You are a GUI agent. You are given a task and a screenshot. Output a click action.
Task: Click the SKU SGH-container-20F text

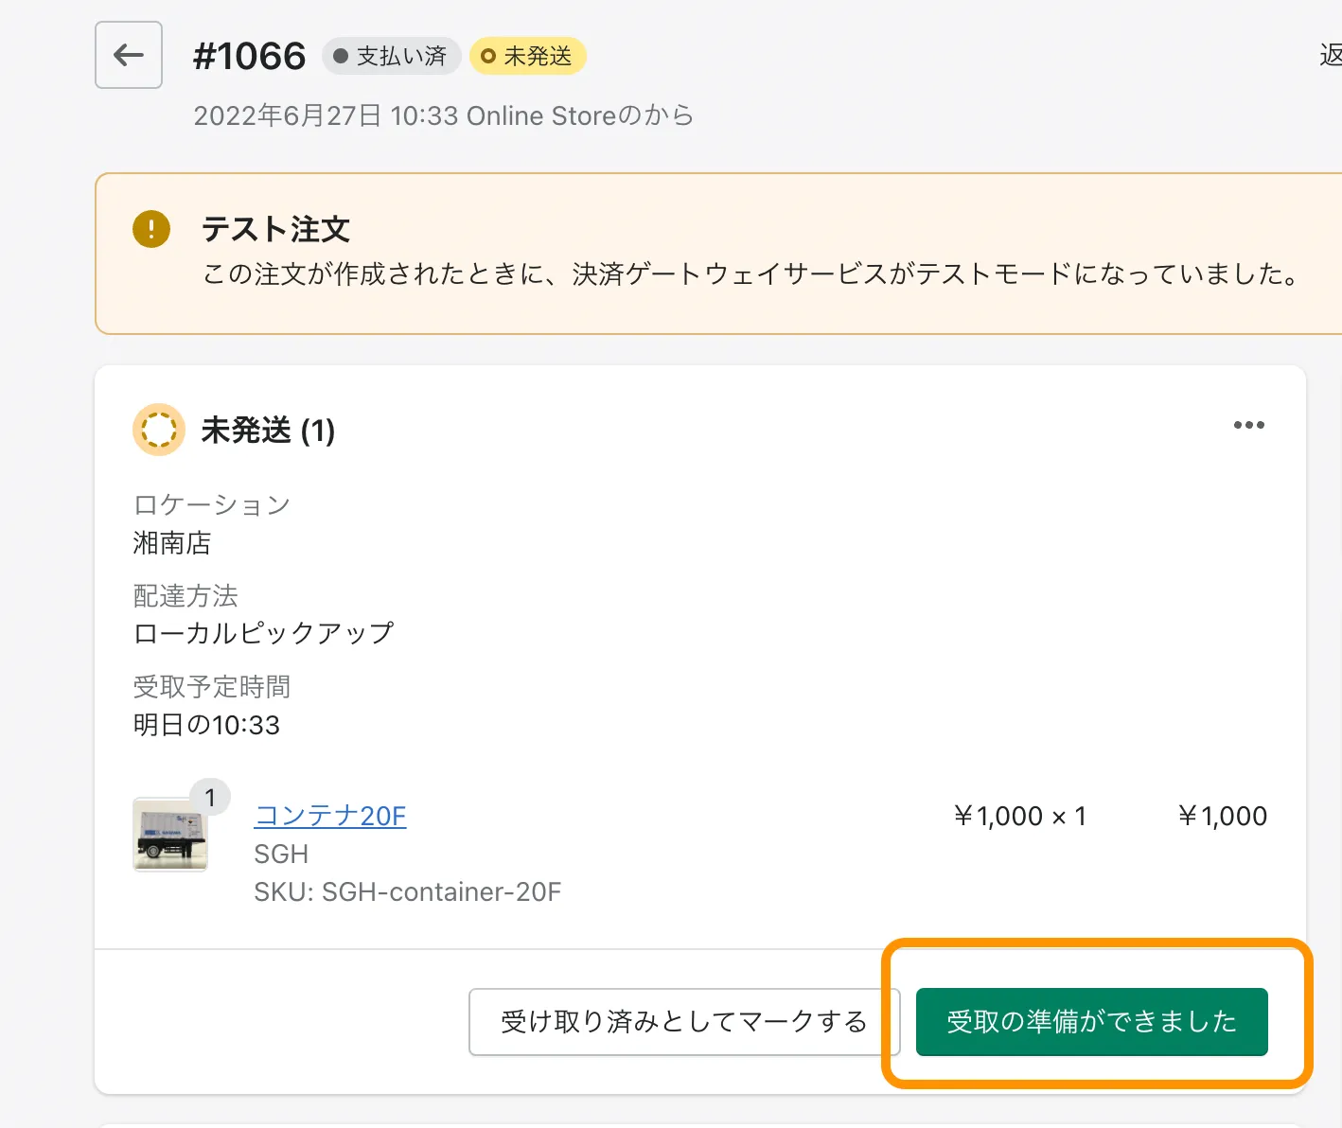(x=408, y=892)
